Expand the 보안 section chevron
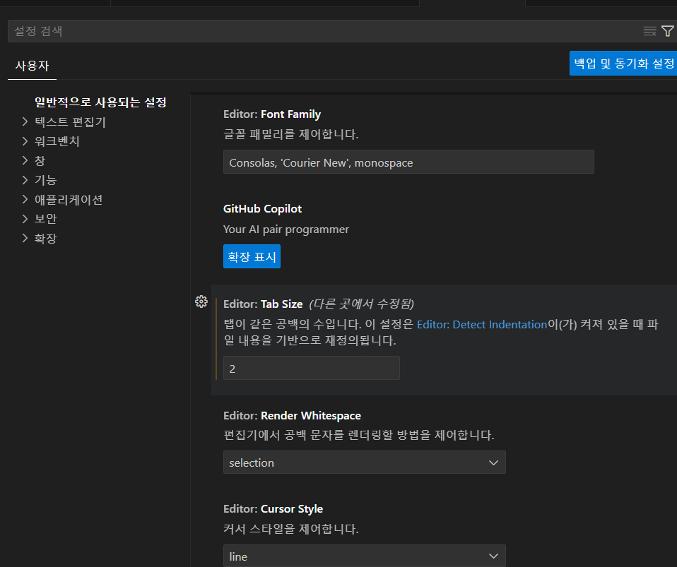Screen dimensions: 677x567 [x=25, y=219]
